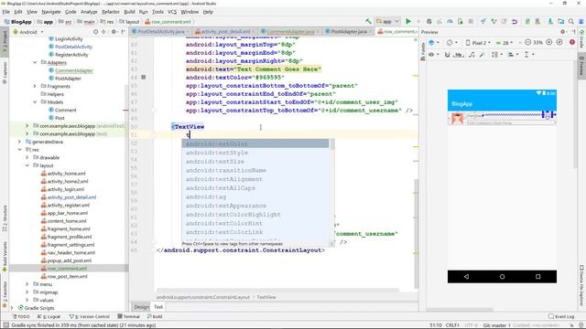586x329 pixels.
Task: Open the Pack distribute dropdown in Preview
Action: [496, 55]
